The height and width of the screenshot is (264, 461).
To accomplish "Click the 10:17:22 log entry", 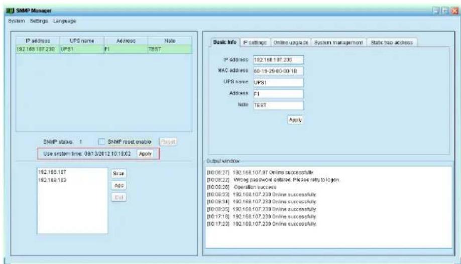I will point(262,224).
